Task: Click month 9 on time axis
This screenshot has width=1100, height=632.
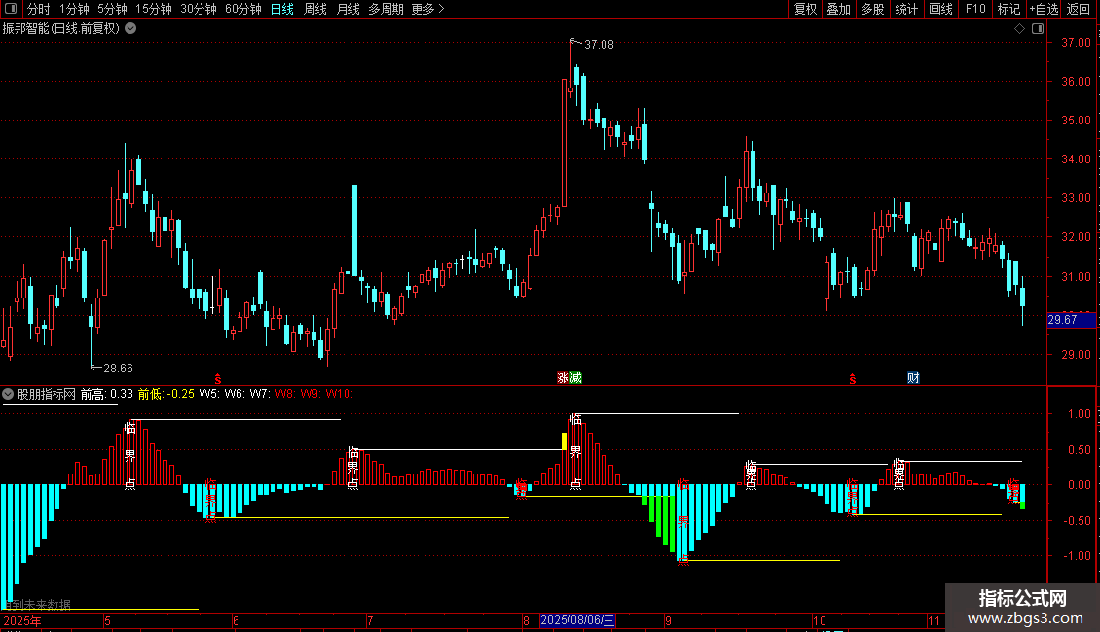Action: tap(668, 620)
